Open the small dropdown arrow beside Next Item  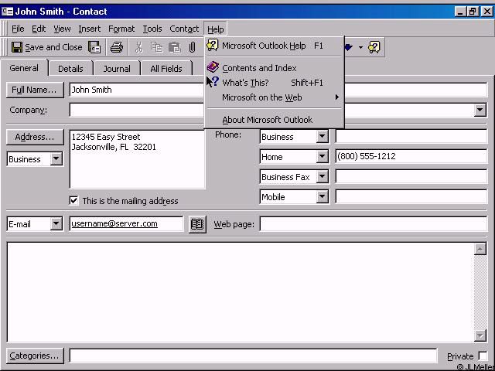(360, 48)
